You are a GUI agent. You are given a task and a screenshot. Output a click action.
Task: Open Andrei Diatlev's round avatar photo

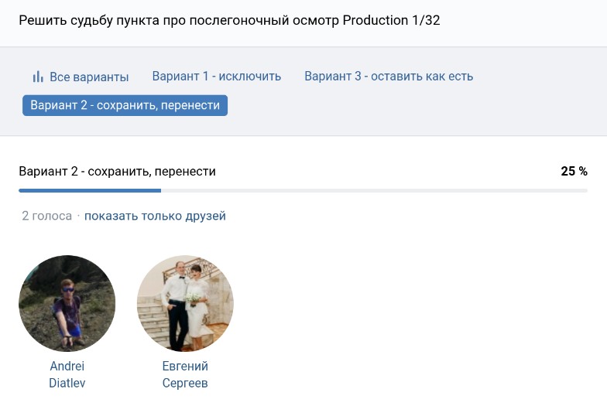coord(67,303)
